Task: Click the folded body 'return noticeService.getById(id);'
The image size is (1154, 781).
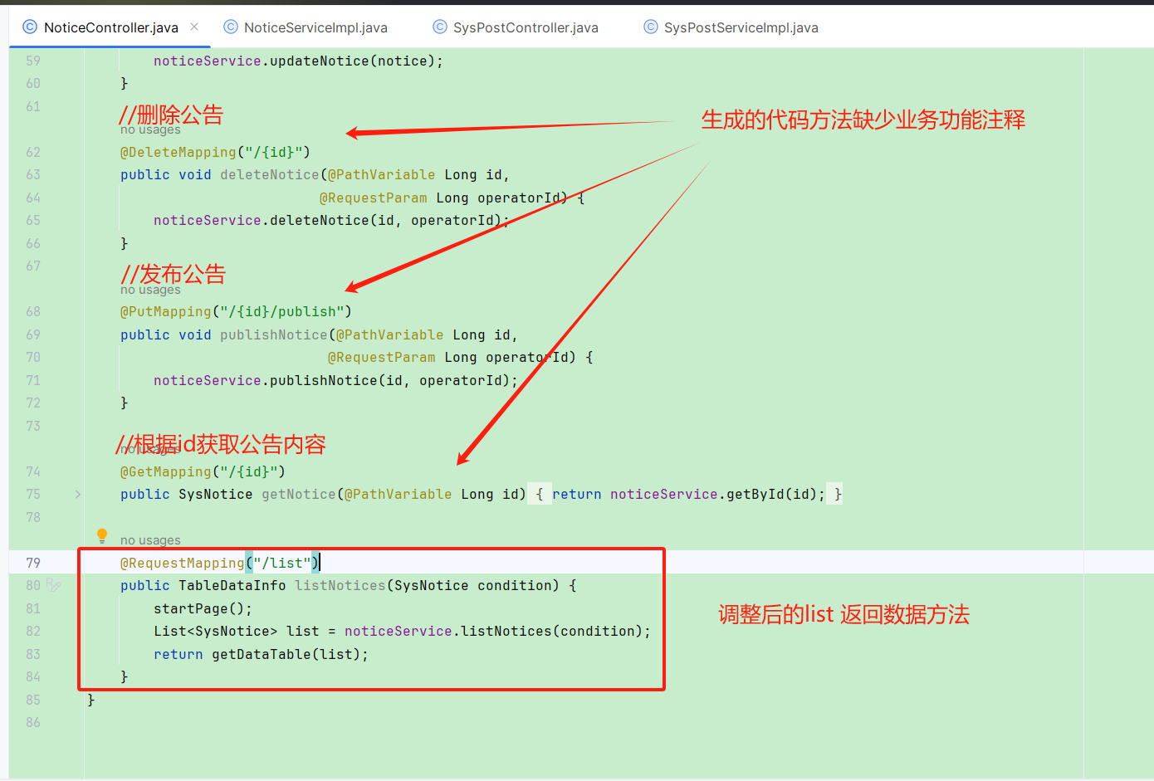Action: coord(688,494)
